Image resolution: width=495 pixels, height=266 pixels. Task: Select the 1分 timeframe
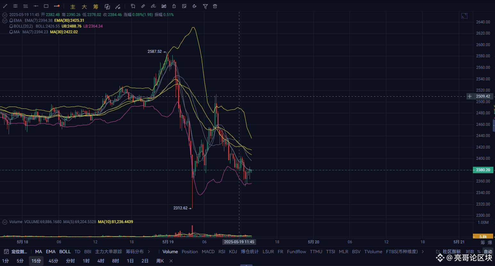(x=5, y=261)
